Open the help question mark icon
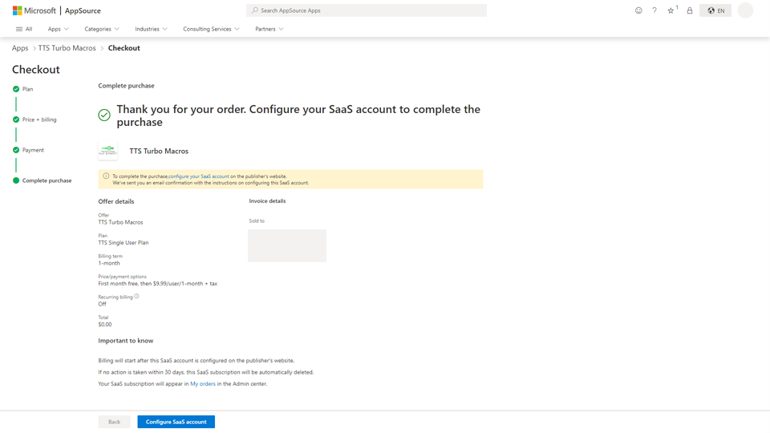 [654, 10]
